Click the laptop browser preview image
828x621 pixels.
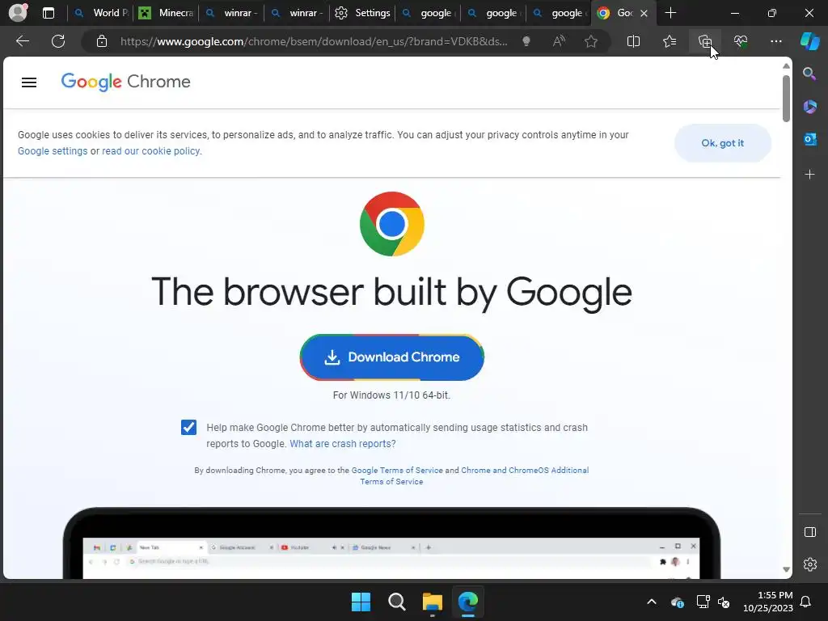[x=392, y=543]
